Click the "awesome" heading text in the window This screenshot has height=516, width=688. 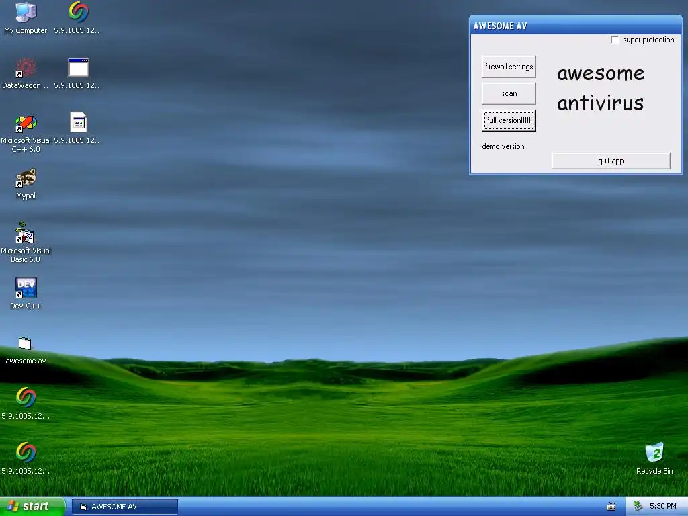601,73
